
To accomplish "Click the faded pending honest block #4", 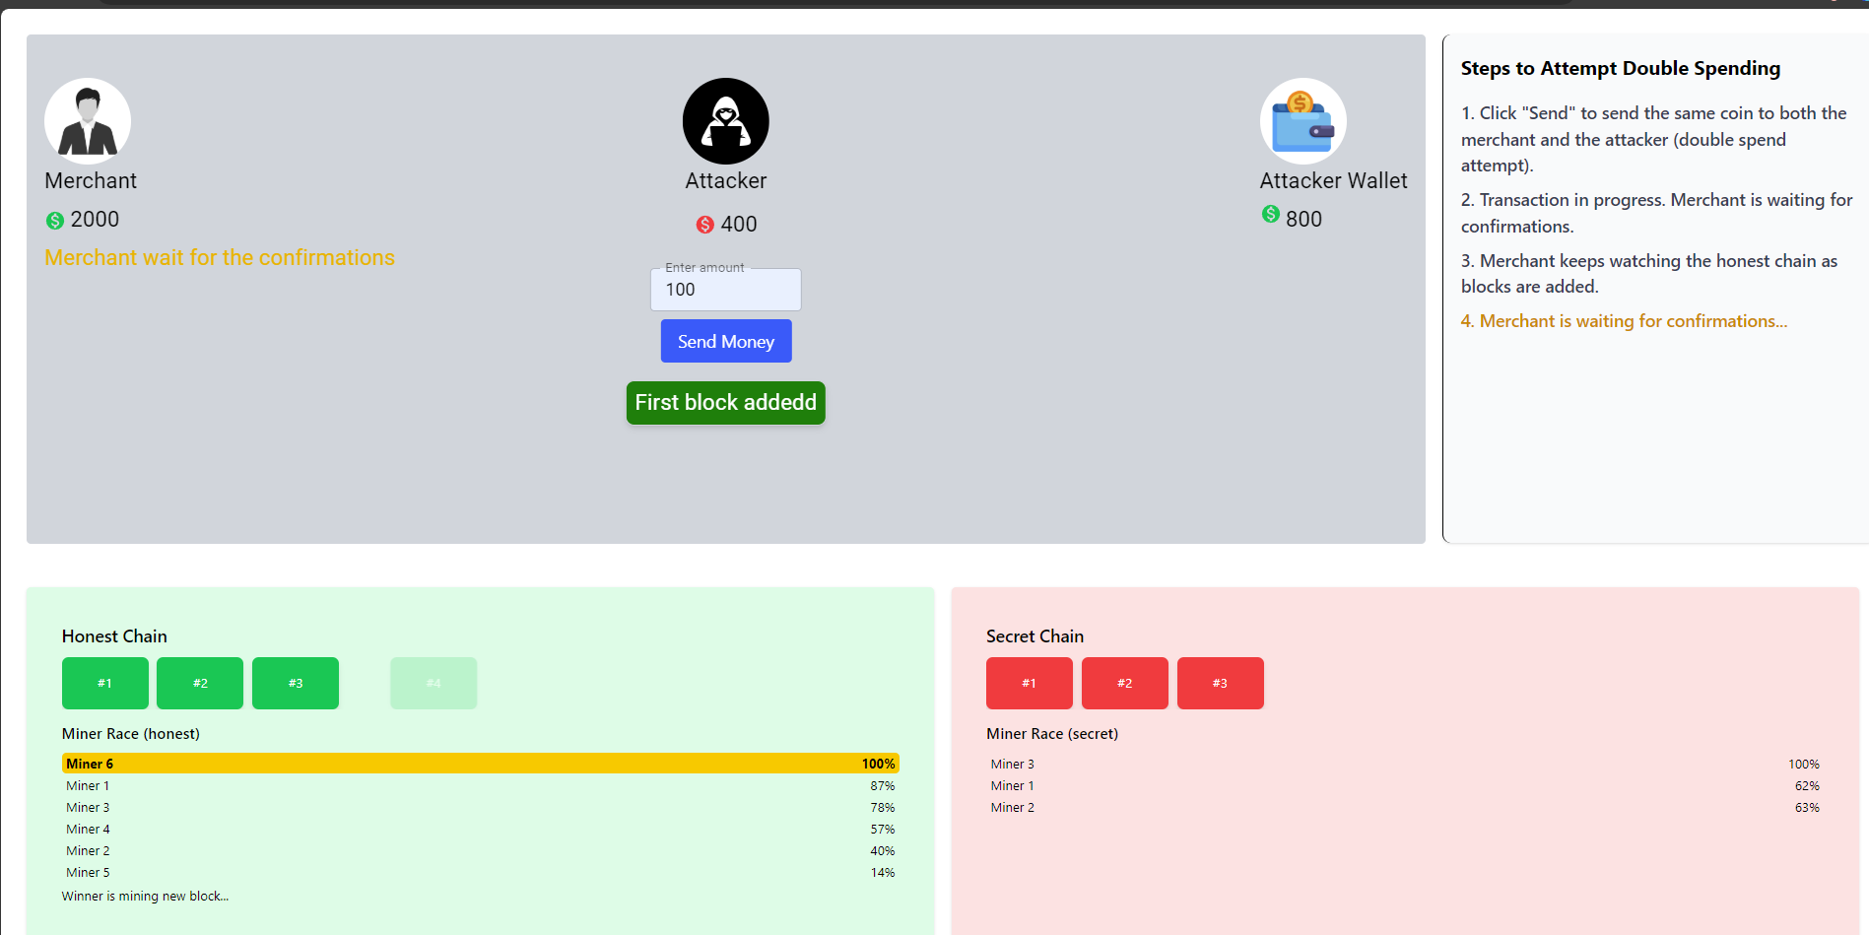I will pos(434,683).
